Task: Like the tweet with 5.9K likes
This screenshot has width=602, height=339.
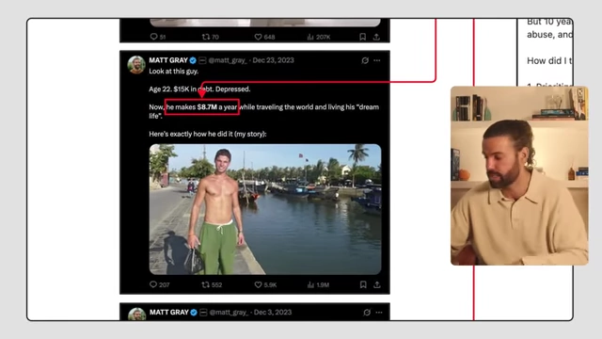Action: (x=258, y=284)
